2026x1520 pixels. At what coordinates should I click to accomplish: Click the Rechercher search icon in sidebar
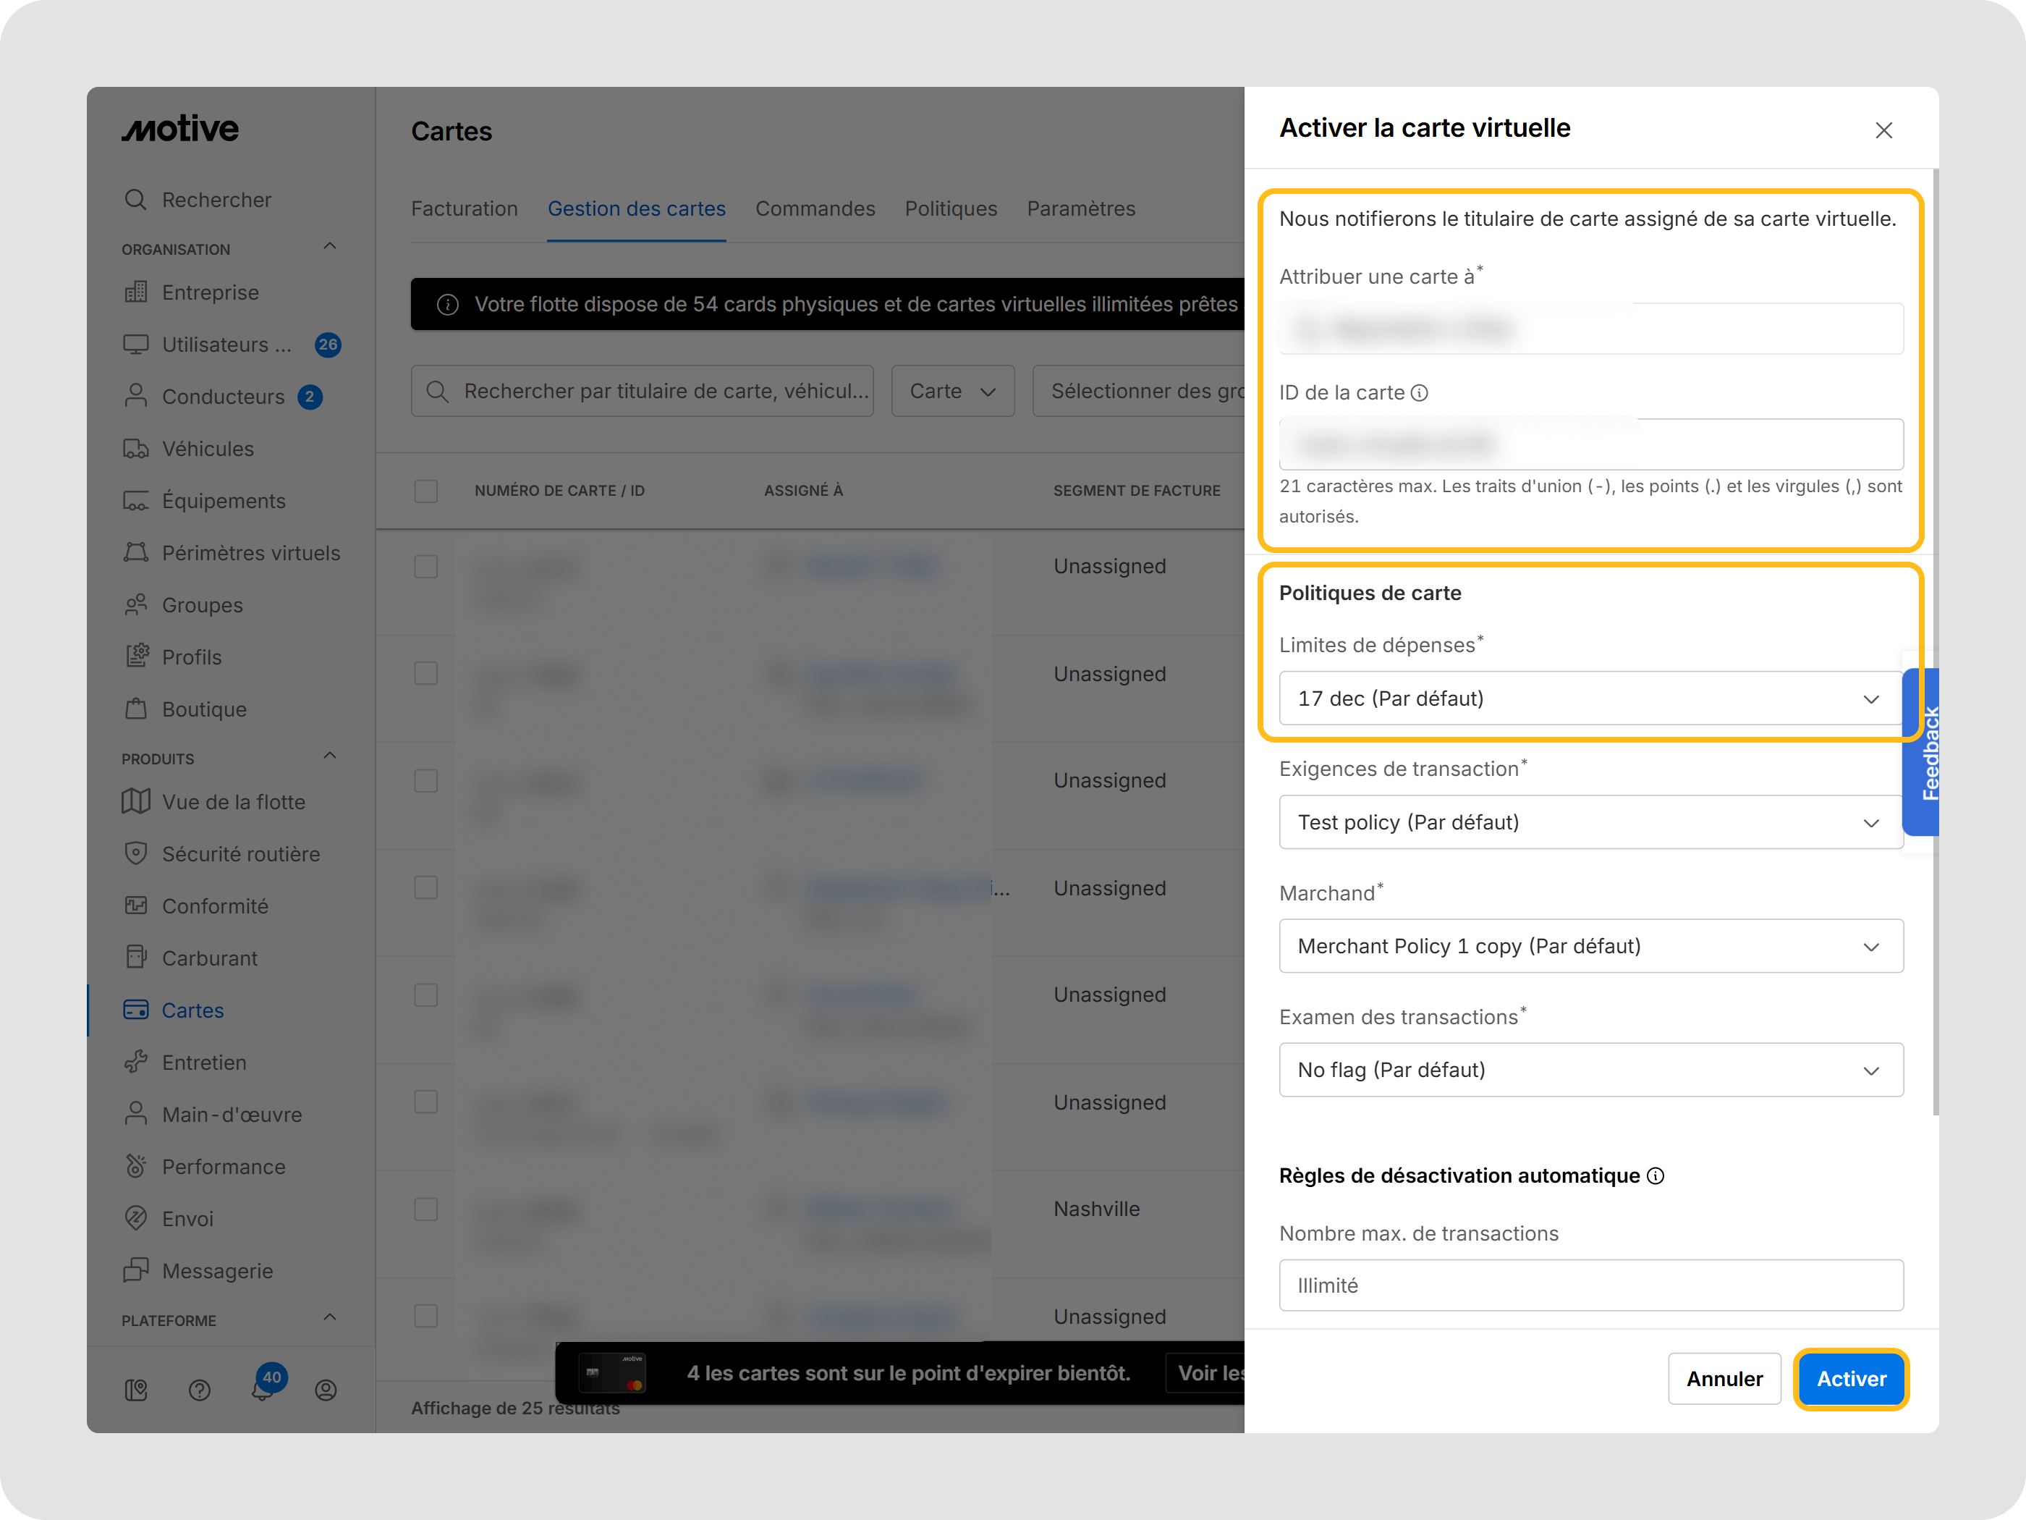[x=135, y=200]
